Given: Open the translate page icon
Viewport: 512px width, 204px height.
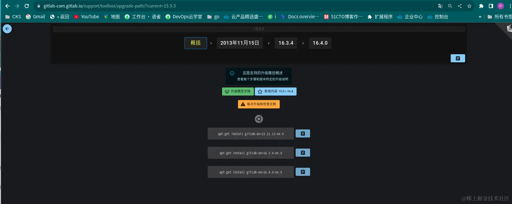Looking at the screenshot, I should (x=440, y=6).
